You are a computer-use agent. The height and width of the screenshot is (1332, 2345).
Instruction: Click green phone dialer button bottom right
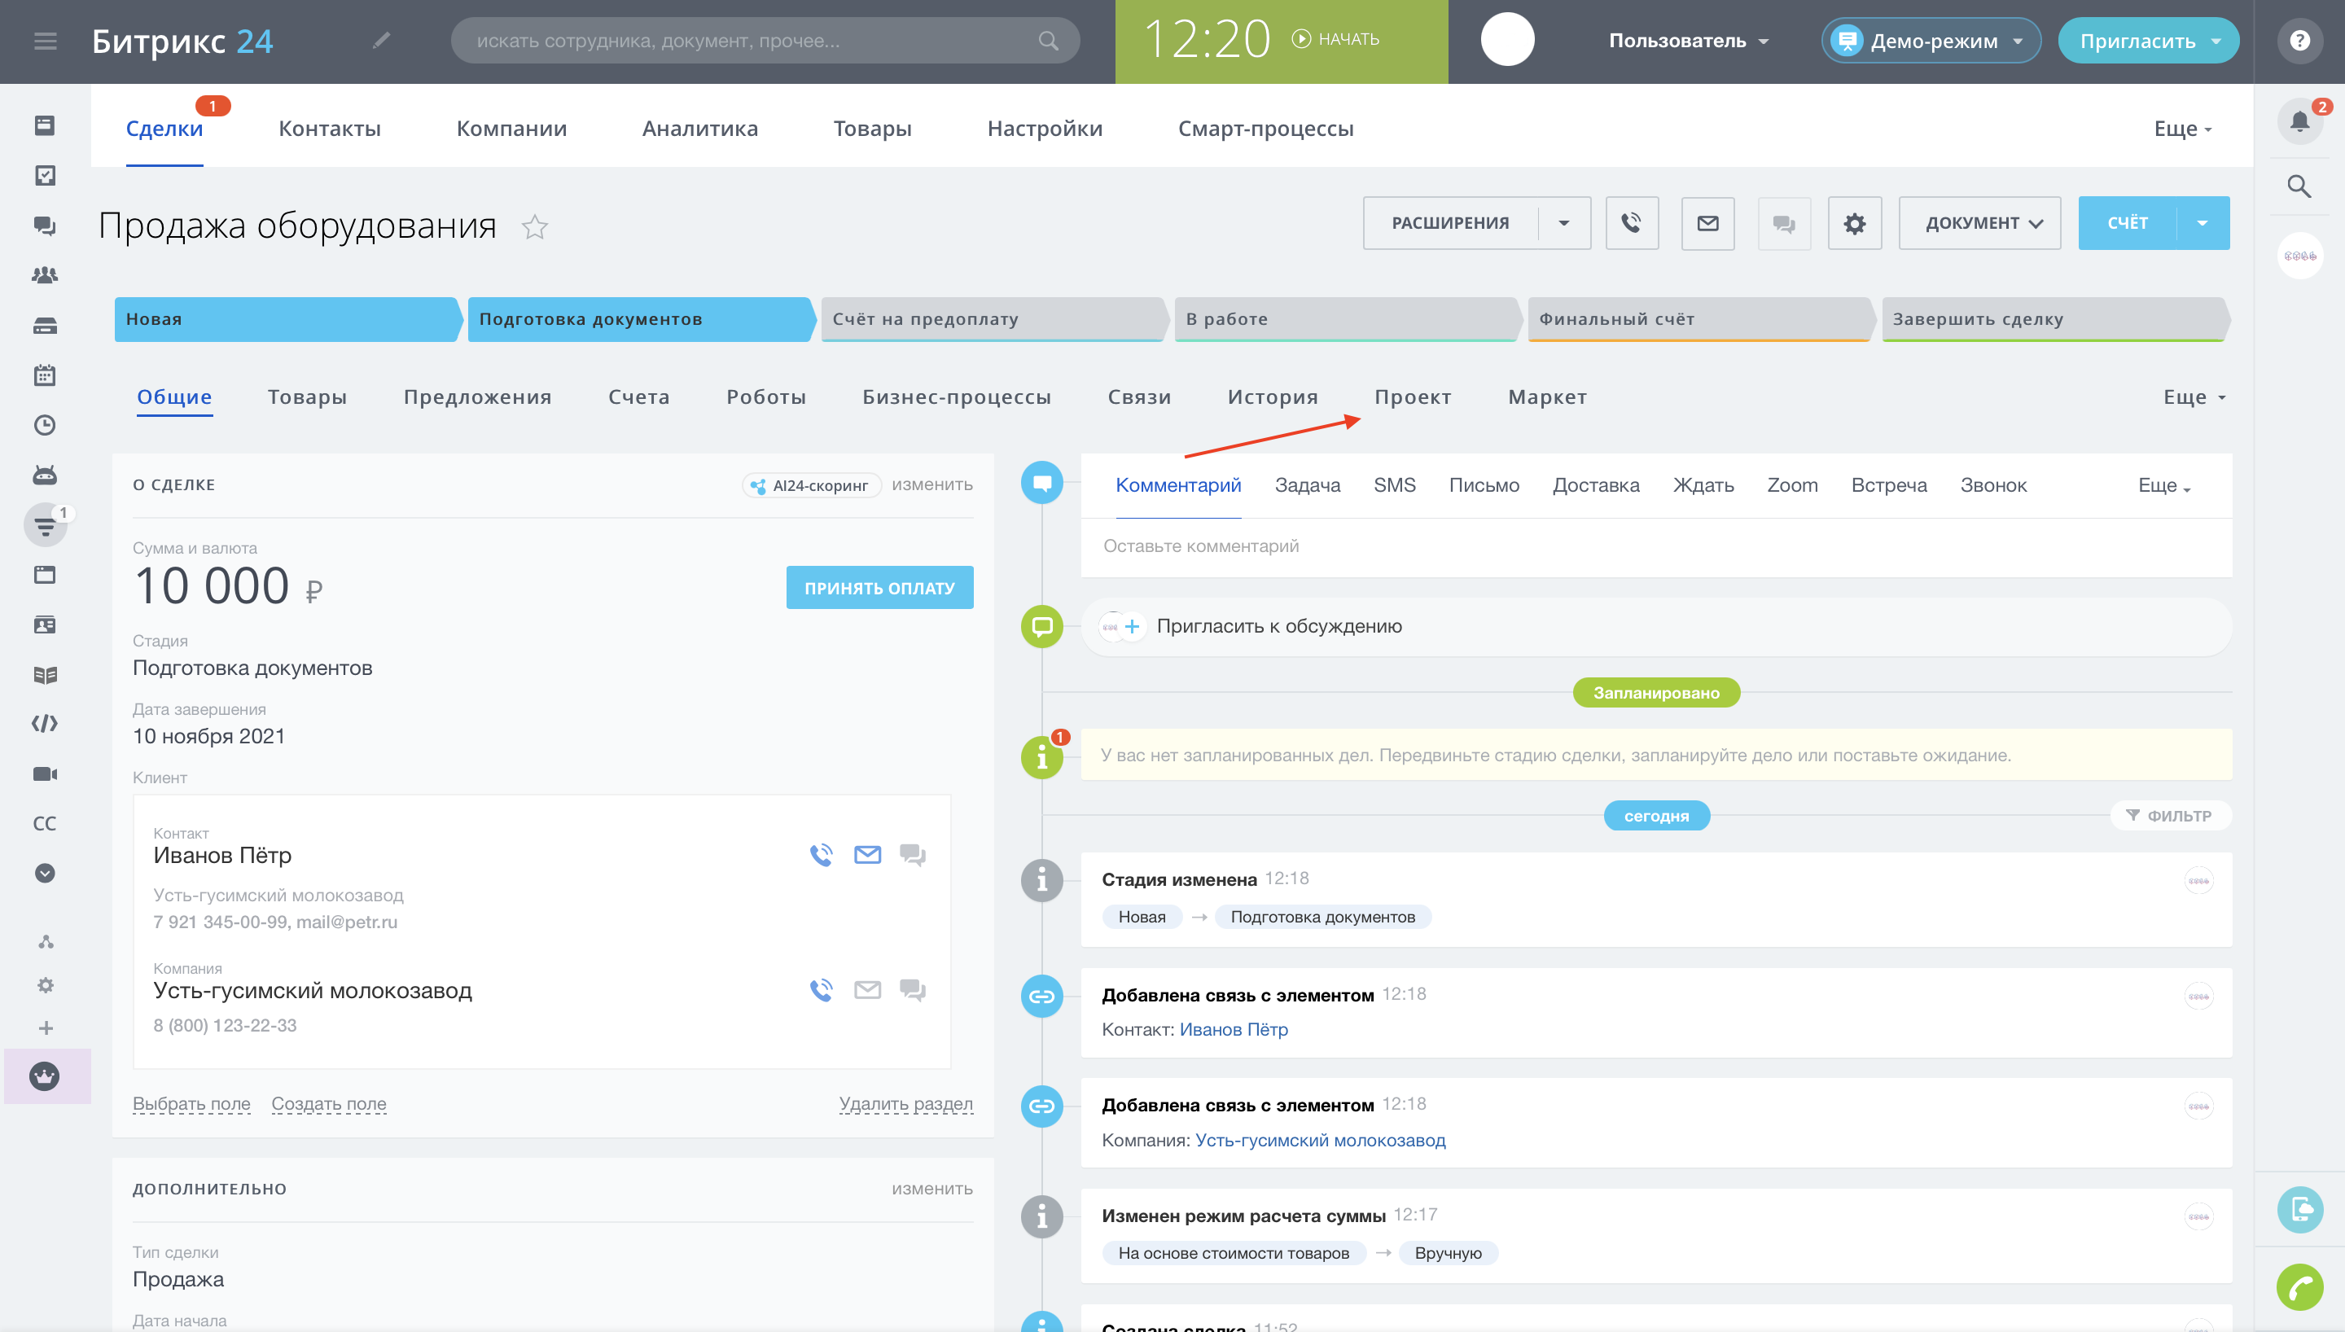tap(2299, 1288)
